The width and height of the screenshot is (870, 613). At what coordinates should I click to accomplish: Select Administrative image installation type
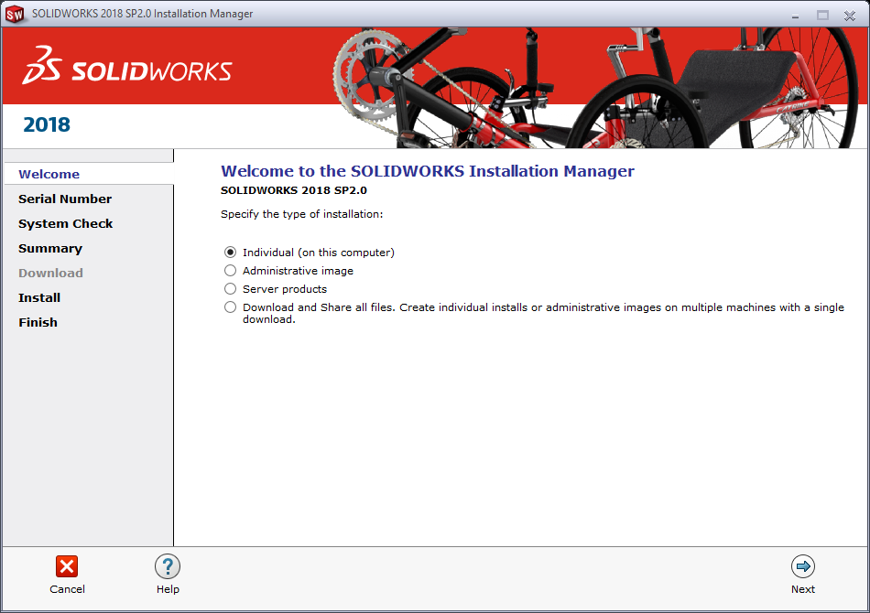pos(230,270)
